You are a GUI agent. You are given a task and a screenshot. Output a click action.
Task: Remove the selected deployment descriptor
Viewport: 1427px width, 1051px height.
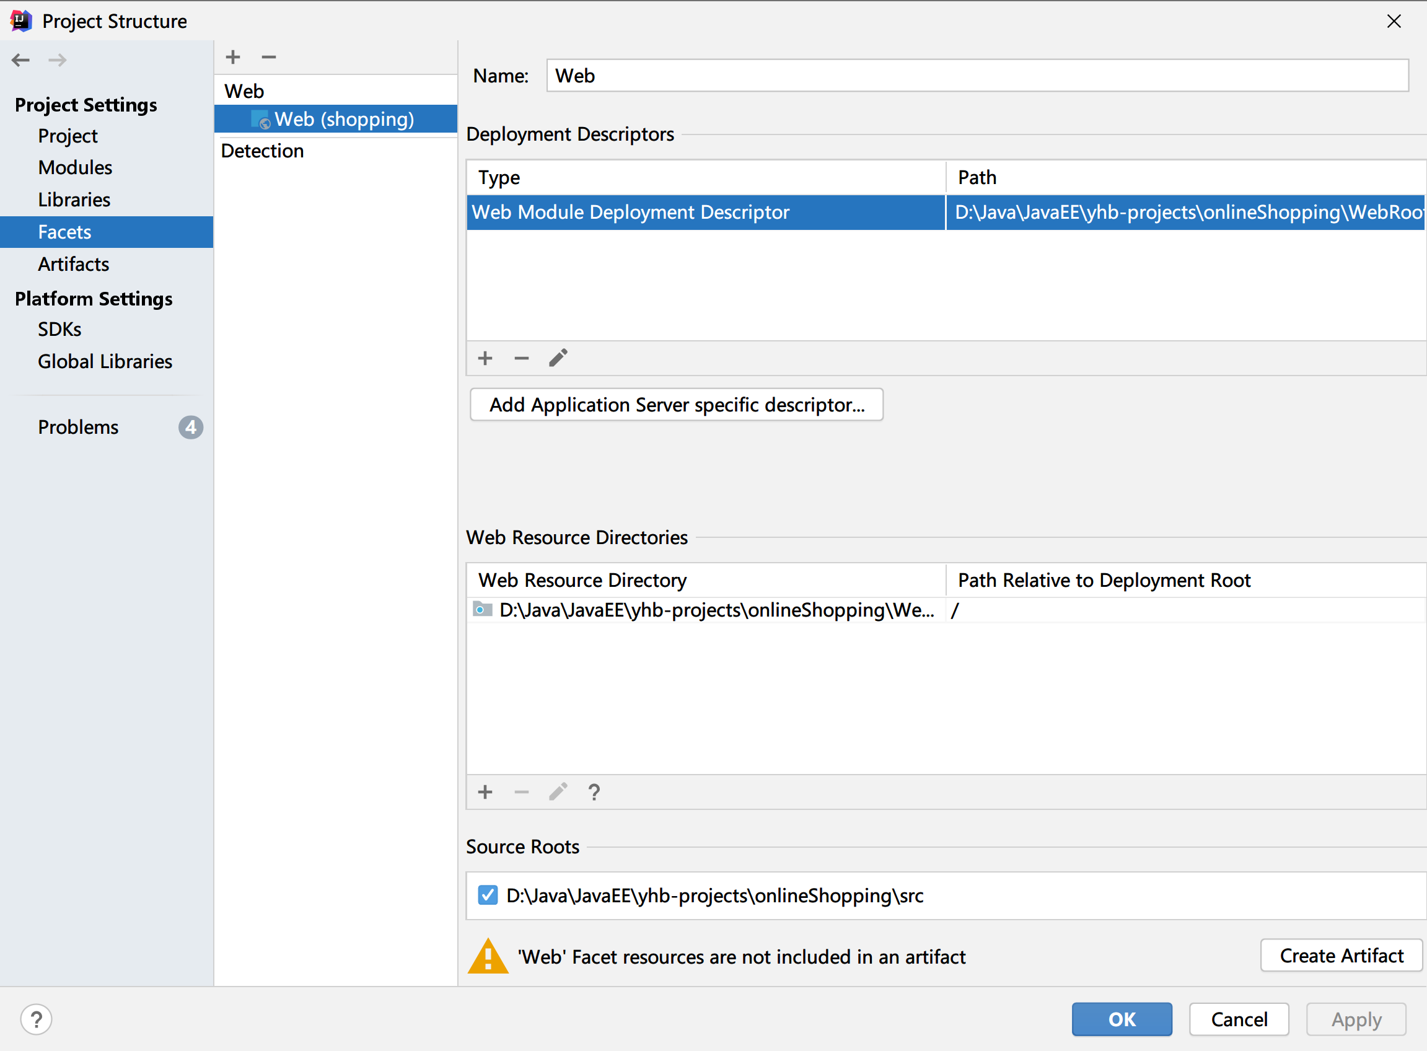(521, 358)
